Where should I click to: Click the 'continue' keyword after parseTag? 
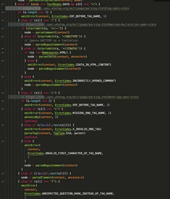pyautogui.click(x=31, y=137)
